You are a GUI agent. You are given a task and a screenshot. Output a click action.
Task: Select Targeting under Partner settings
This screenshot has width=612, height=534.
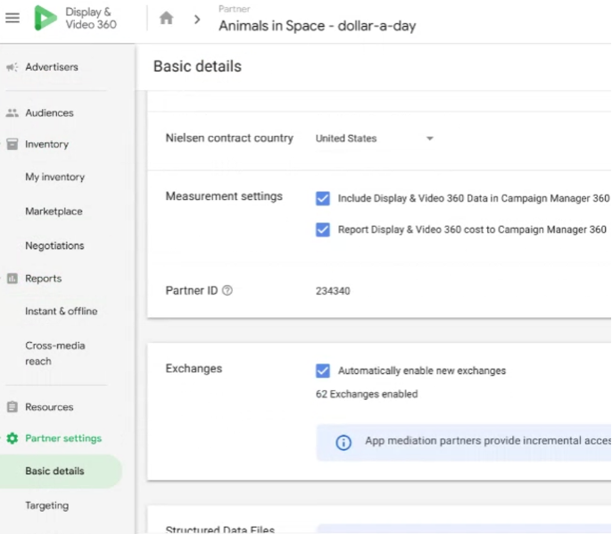(46, 505)
